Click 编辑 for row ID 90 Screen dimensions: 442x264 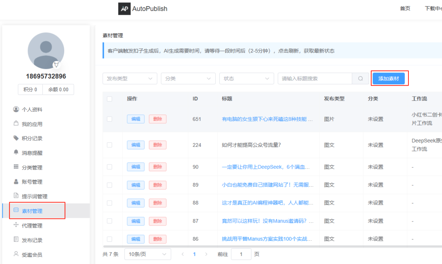pos(135,167)
